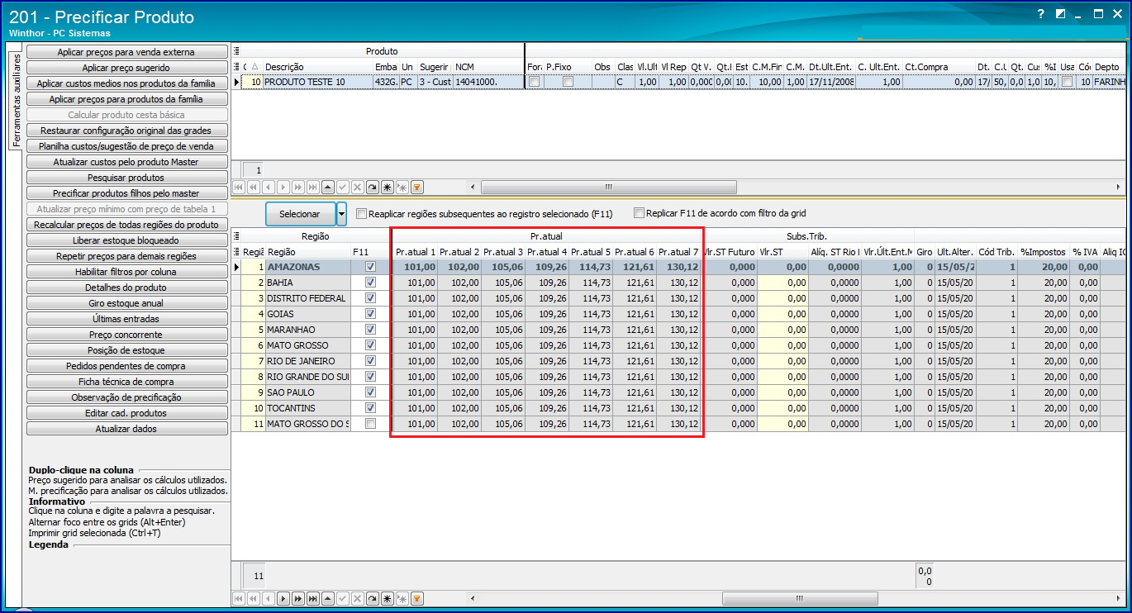Click Descrição column header
Screen dimensions: 1132x613
click(x=317, y=67)
